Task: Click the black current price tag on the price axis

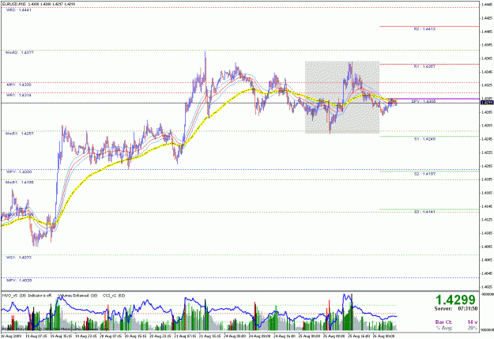Action: (487, 103)
